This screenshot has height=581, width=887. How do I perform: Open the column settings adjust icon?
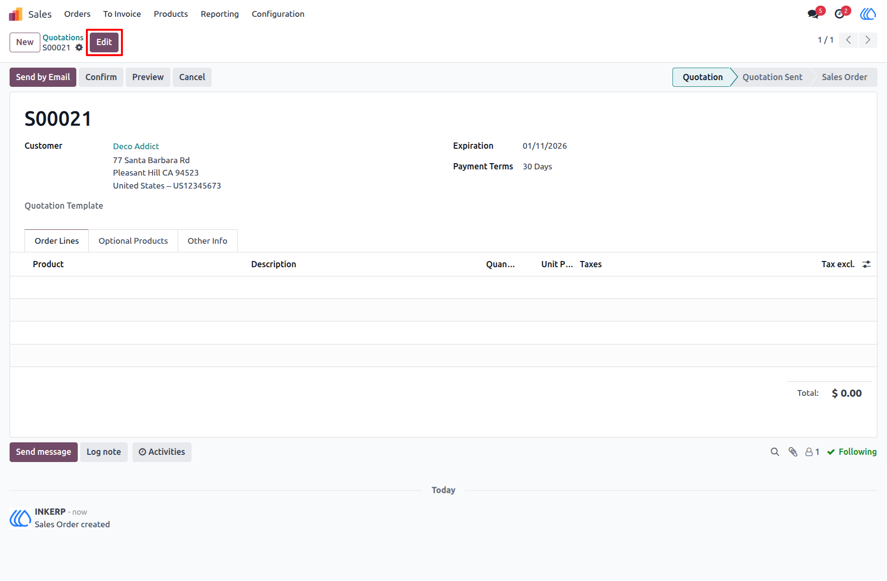point(866,264)
